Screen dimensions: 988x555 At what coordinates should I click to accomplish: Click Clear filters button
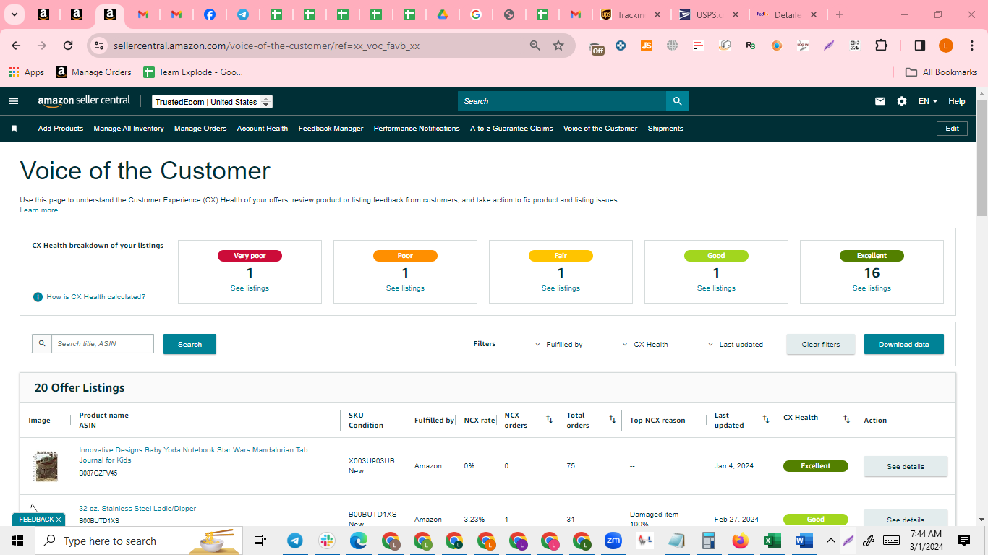click(x=821, y=344)
